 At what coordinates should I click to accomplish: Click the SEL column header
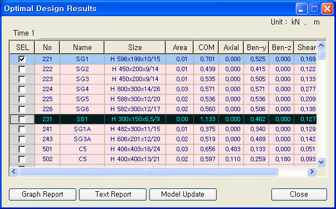coord(22,47)
